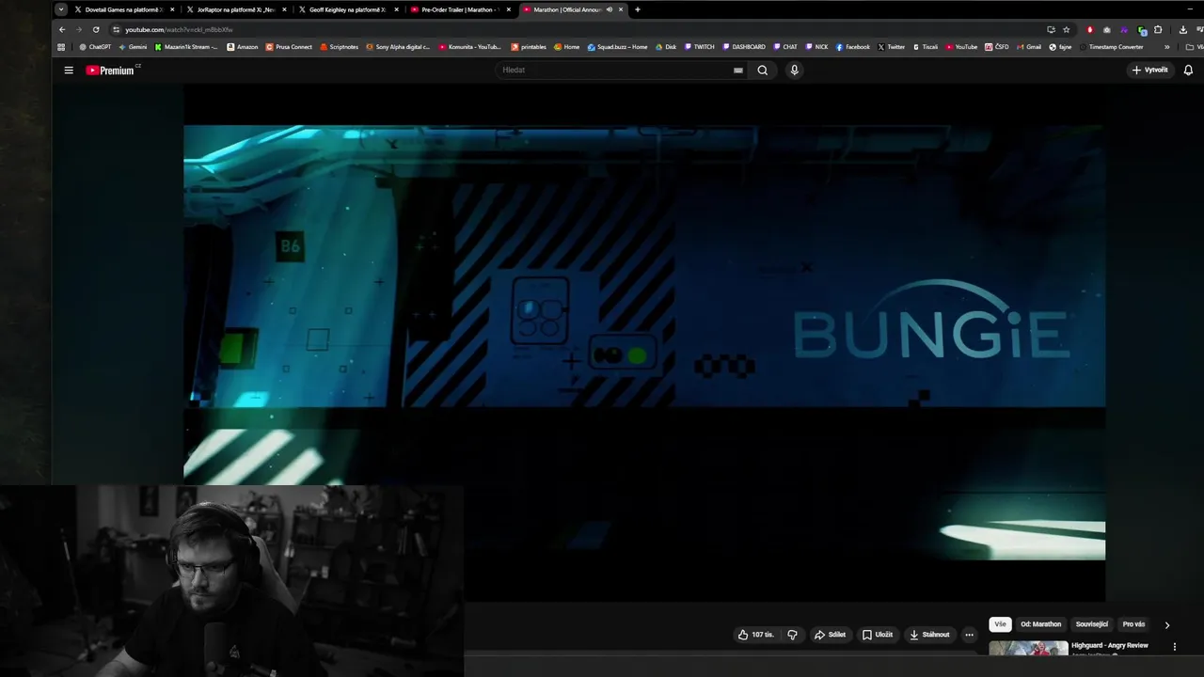Image resolution: width=1204 pixels, height=677 pixels.
Task: Open more actions three-dot menu under video
Action: tap(969, 635)
